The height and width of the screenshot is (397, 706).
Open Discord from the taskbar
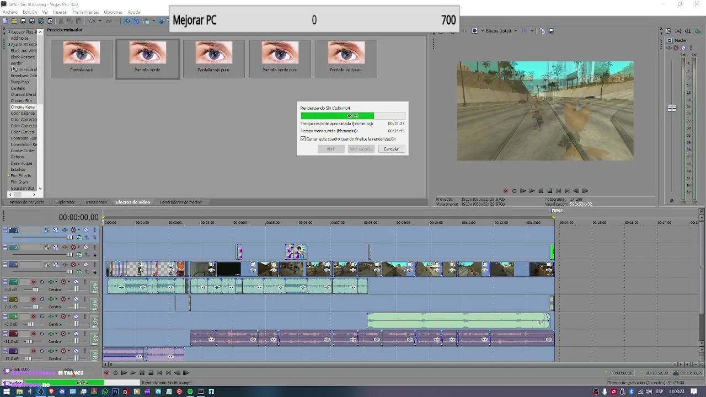click(x=62, y=391)
